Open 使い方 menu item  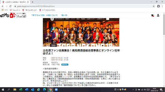[x=64, y=15]
